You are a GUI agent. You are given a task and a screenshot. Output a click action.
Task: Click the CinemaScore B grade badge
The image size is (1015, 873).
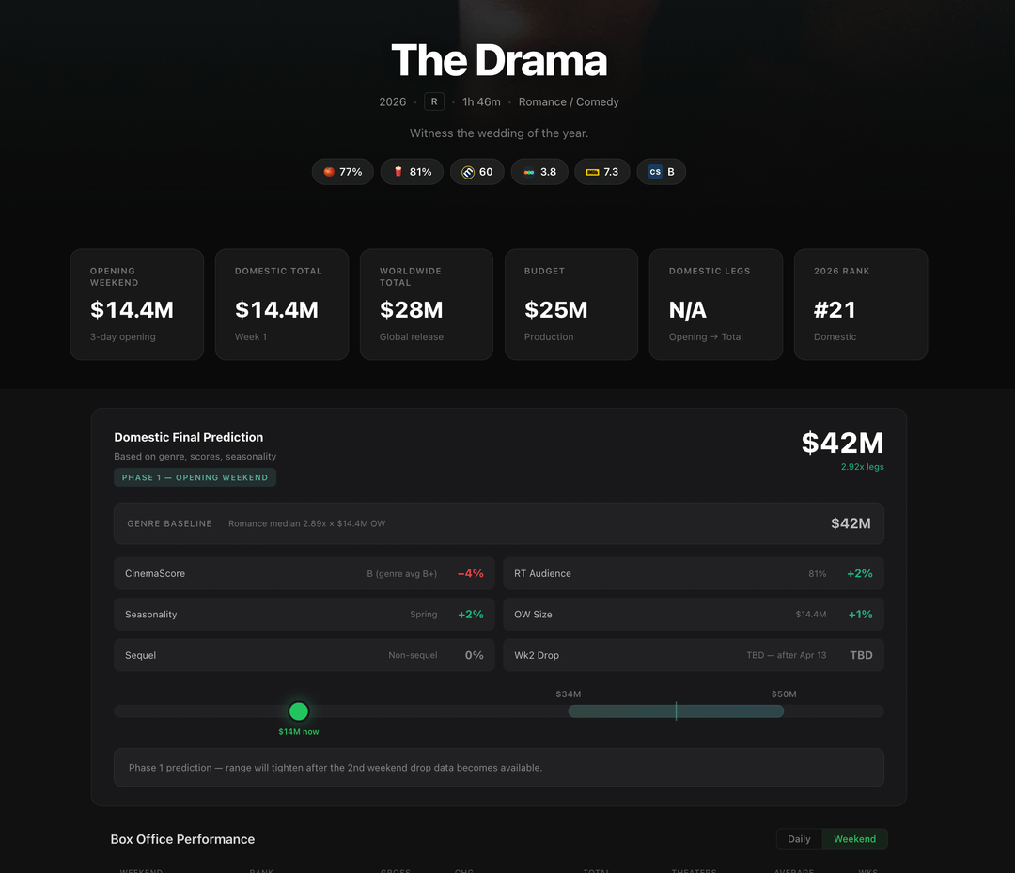[662, 172]
